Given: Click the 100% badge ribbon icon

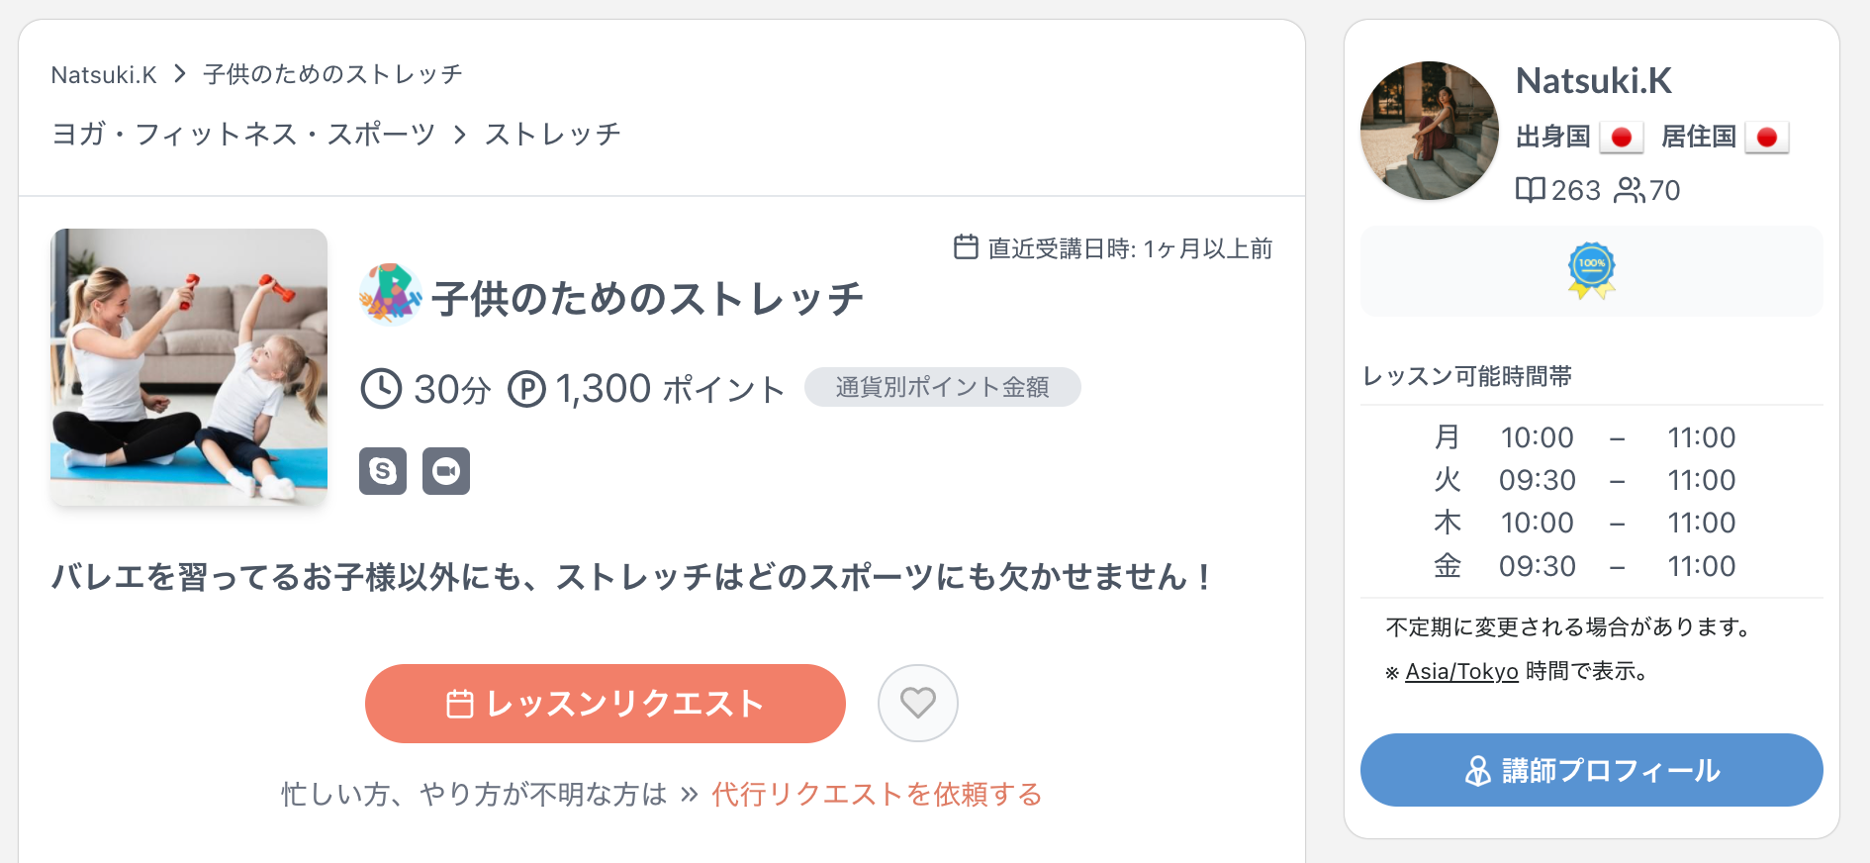Looking at the screenshot, I should coord(1591,270).
